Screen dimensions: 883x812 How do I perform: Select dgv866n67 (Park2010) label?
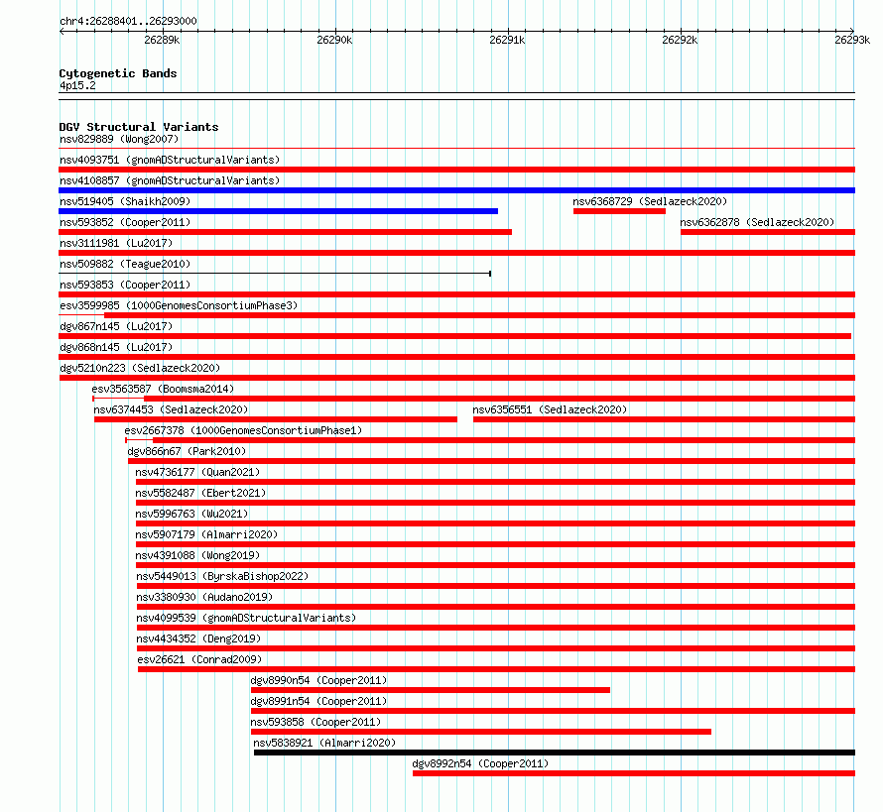pyautogui.click(x=187, y=451)
